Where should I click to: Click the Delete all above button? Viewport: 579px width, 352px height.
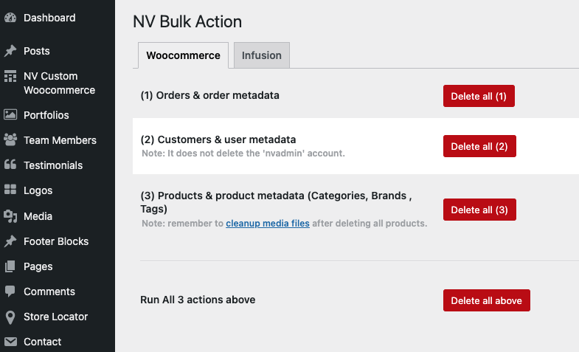[486, 300]
